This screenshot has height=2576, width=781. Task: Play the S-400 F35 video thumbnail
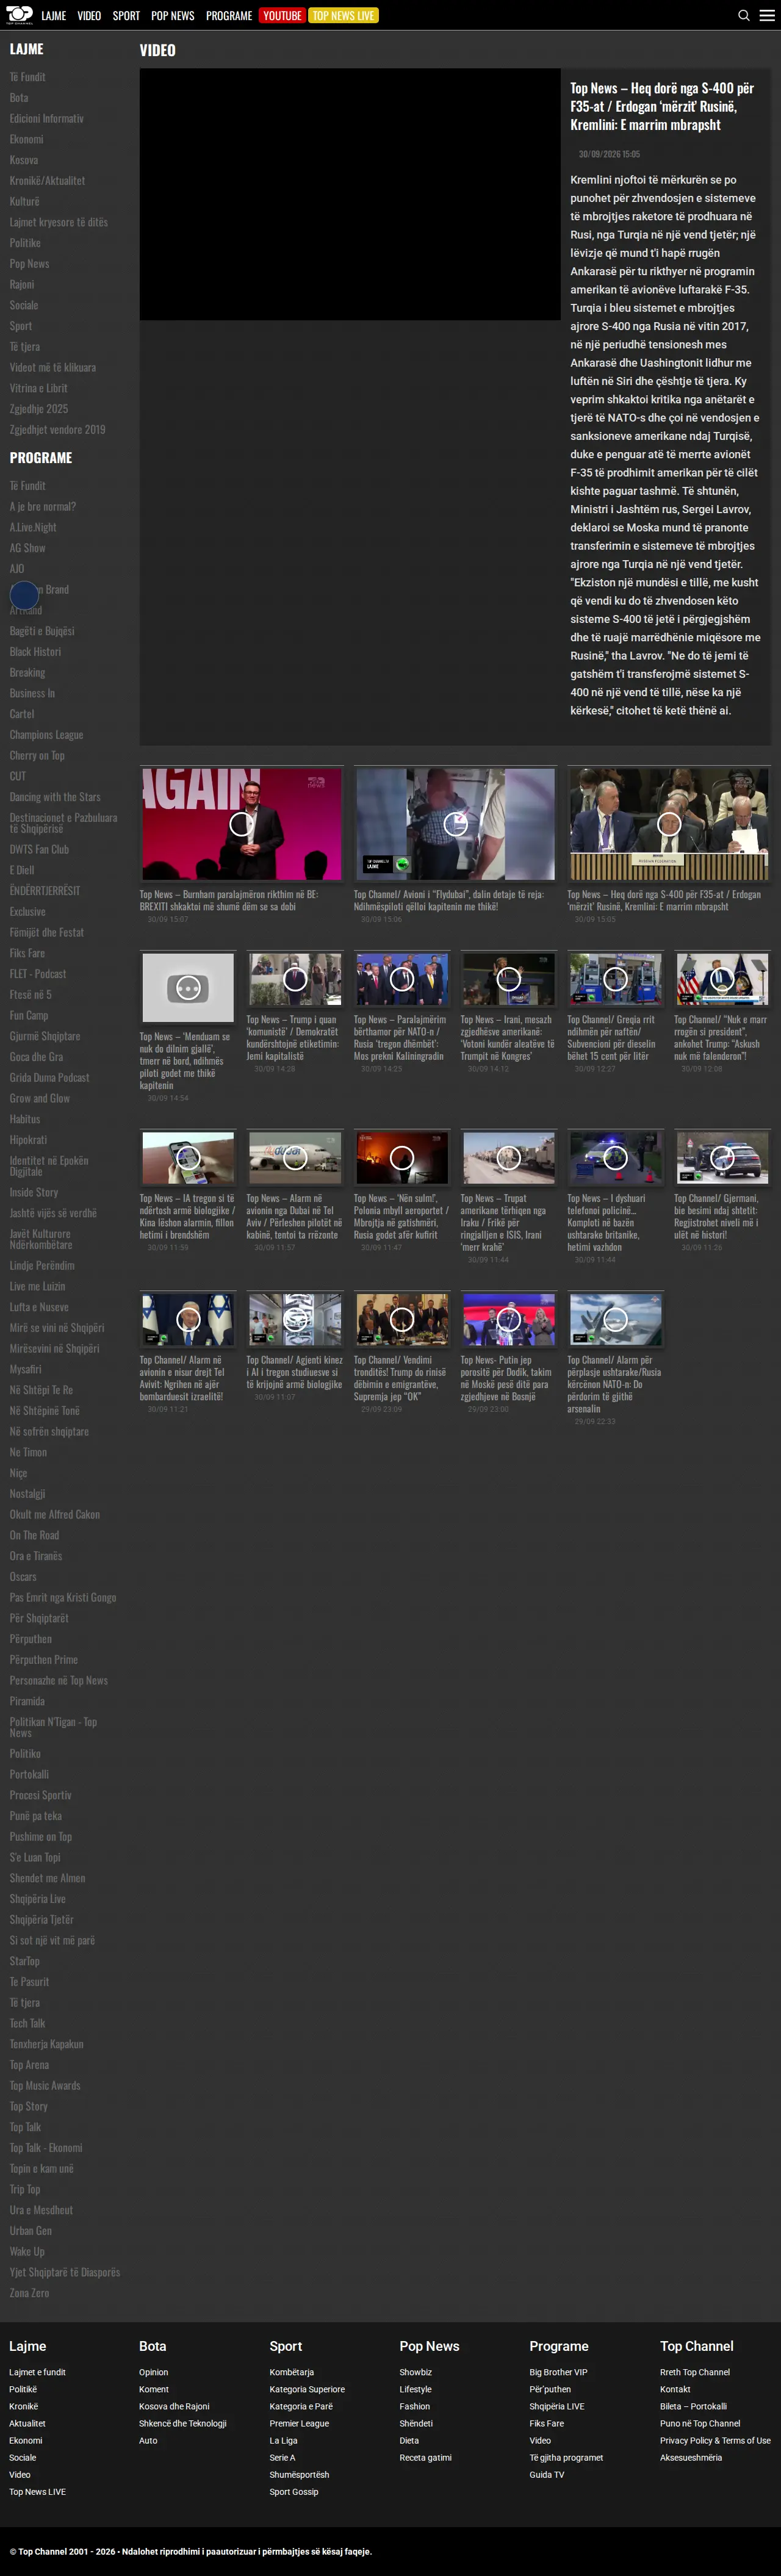669,824
